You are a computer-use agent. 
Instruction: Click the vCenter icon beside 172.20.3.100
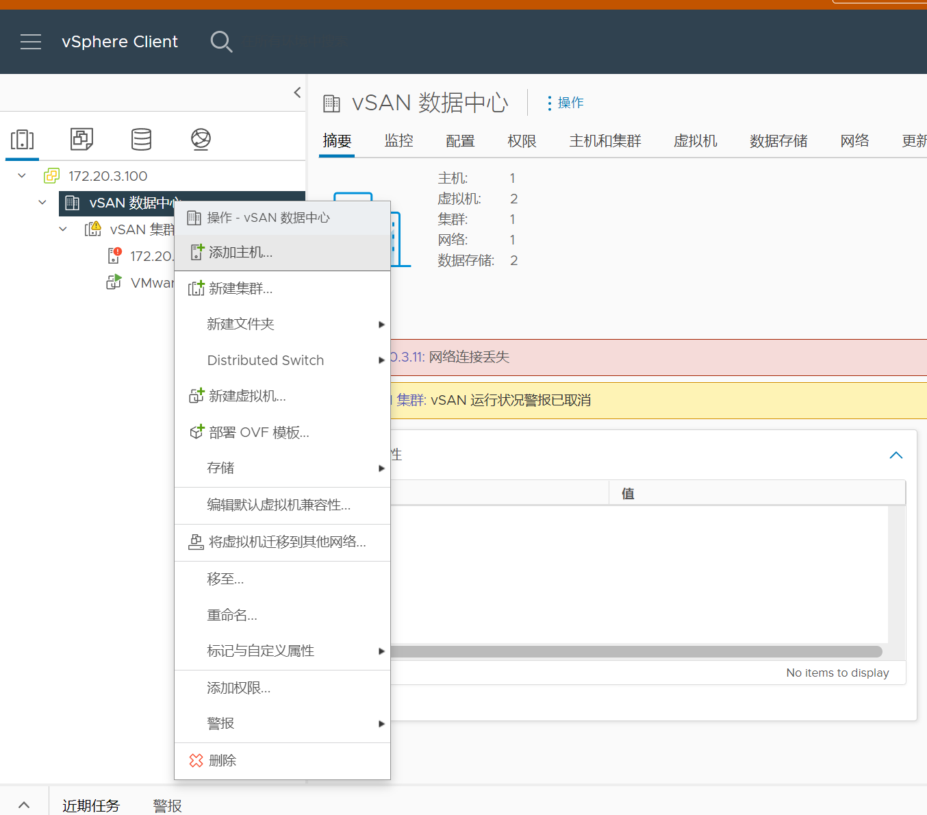tap(51, 176)
